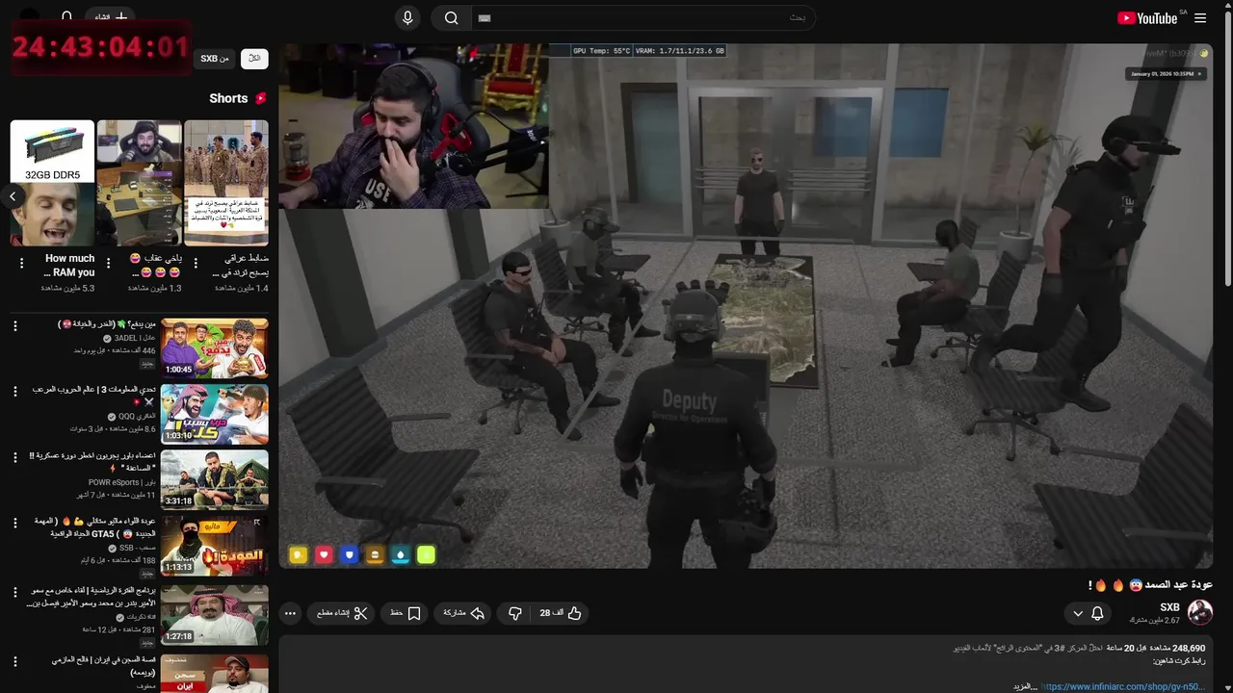Open the create video button with plus
The height and width of the screenshot is (693, 1233).
pos(111,17)
